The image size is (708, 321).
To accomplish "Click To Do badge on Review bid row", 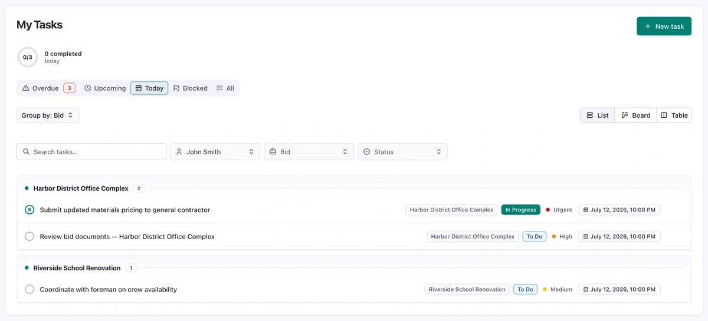I will (x=535, y=237).
